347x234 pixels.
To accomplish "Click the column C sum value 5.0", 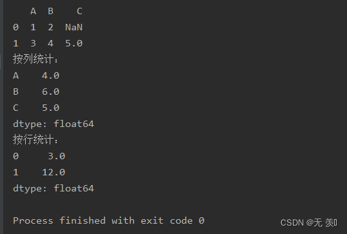I will click(51, 108).
